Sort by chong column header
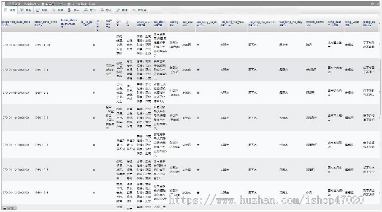The image size is (382, 212). [174, 22]
